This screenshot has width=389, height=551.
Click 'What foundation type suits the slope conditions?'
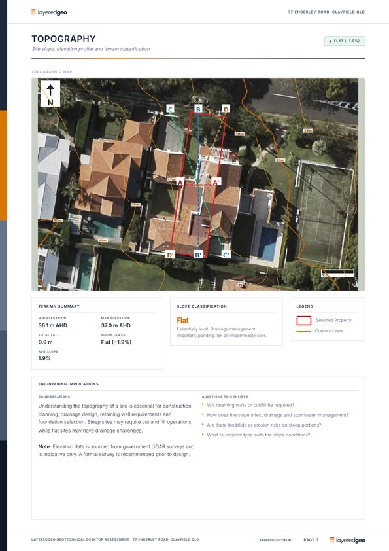tap(258, 435)
